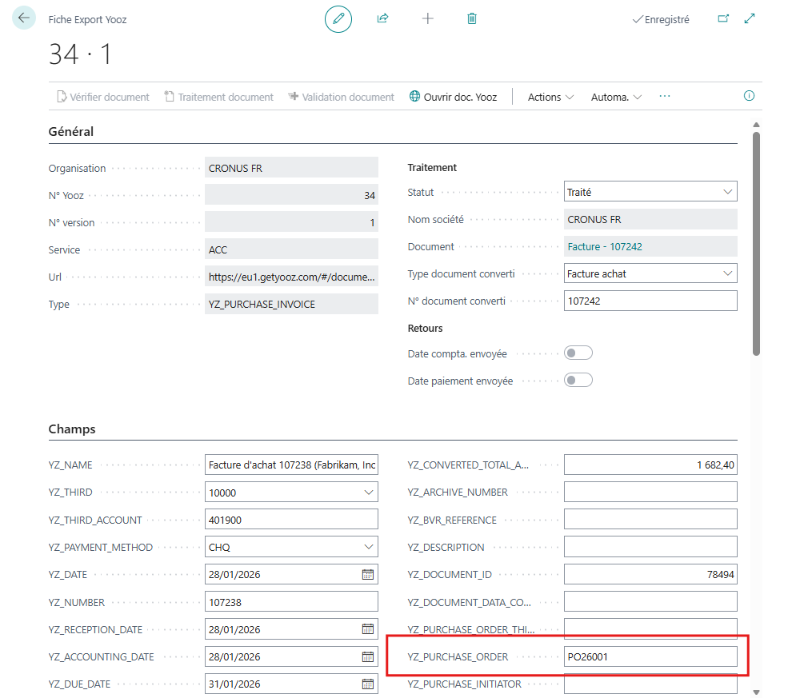The height and width of the screenshot is (698, 792).
Task: Open the Facture - 107242 link
Action: pyautogui.click(x=605, y=246)
